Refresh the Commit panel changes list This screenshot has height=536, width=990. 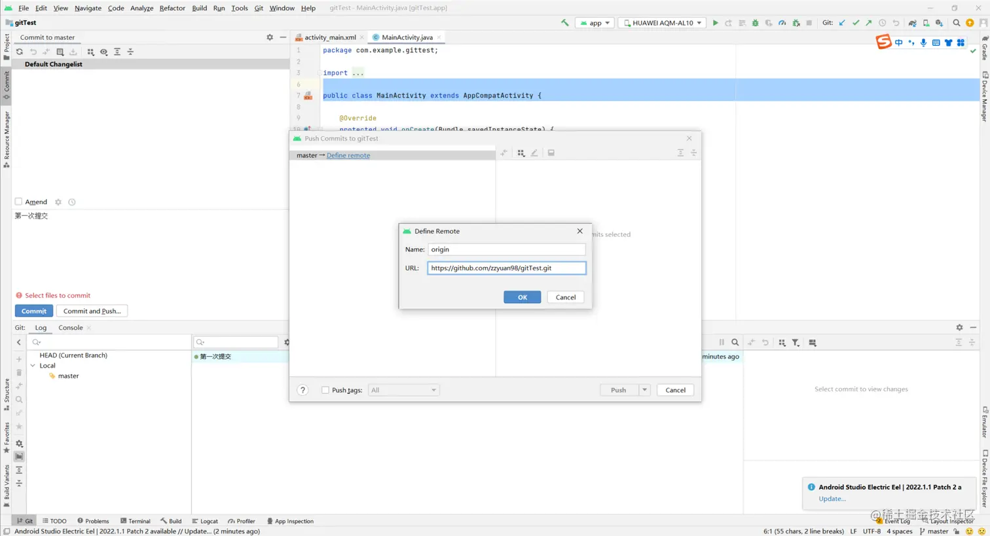pyautogui.click(x=20, y=52)
